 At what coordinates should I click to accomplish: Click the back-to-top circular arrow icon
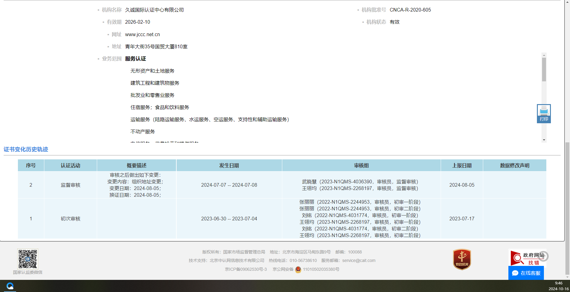coord(543,256)
